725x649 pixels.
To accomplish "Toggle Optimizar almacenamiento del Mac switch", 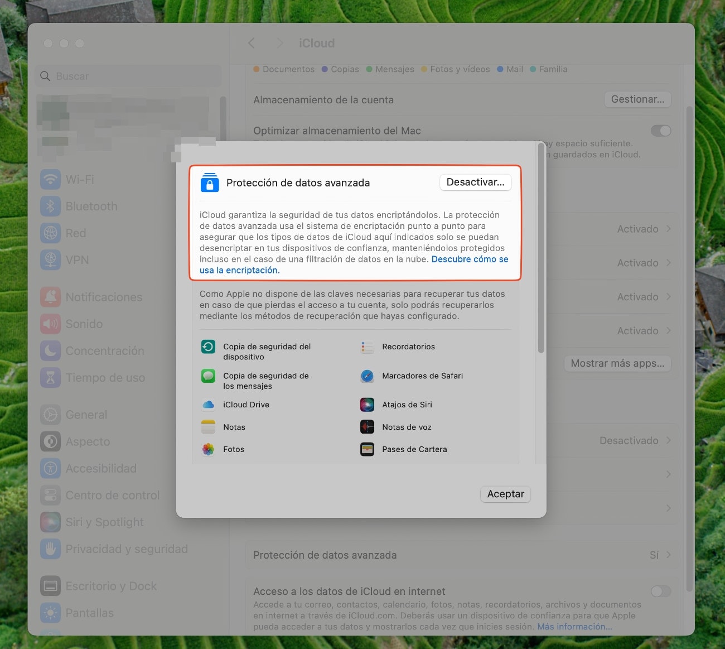I will (x=661, y=131).
